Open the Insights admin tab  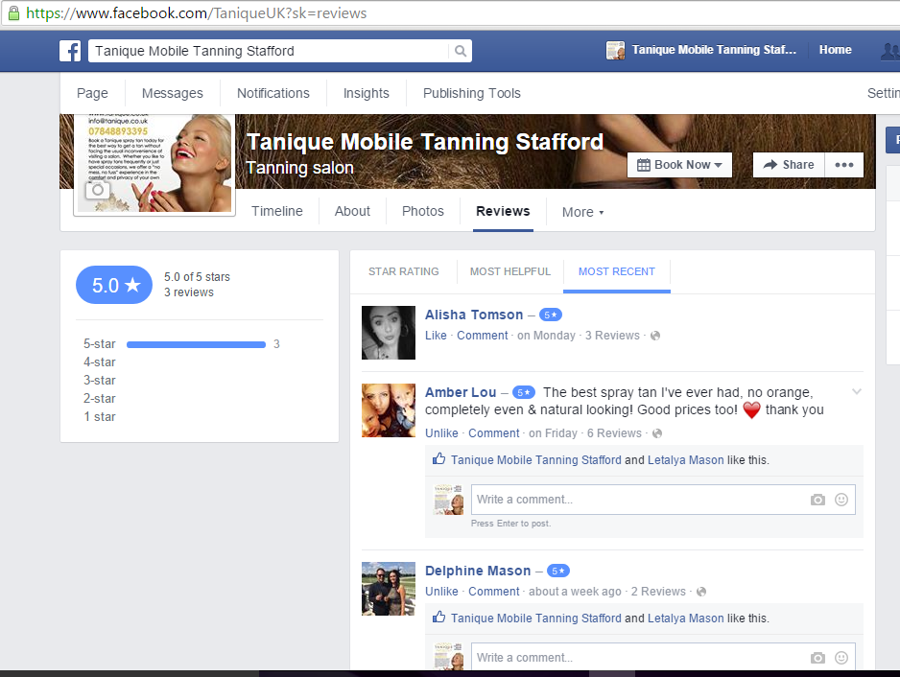367,93
